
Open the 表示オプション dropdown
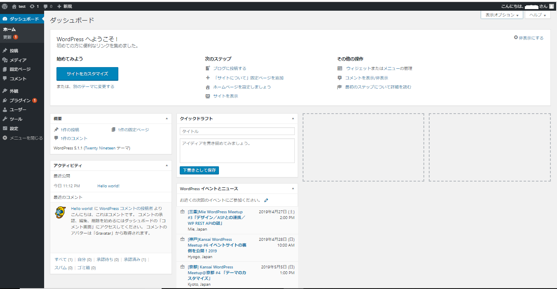[x=502, y=15]
